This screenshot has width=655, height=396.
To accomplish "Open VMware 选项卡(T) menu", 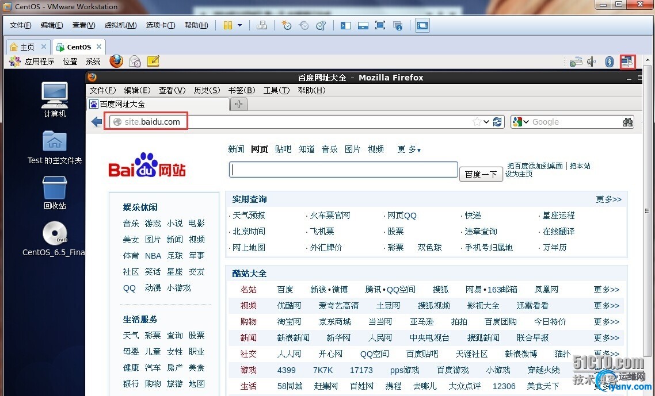I will (x=161, y=25).
